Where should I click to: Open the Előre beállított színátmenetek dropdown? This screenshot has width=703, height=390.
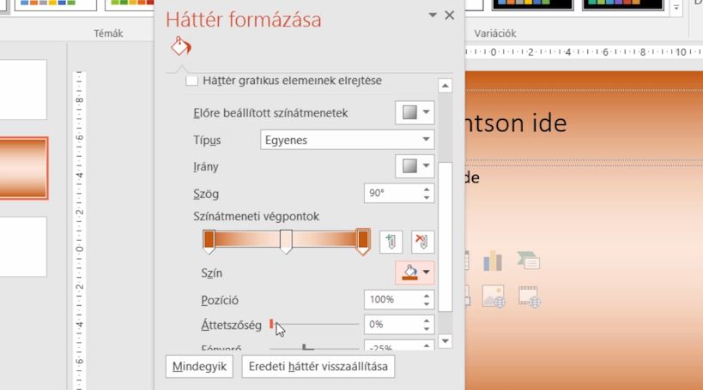[x=415, y=112]
